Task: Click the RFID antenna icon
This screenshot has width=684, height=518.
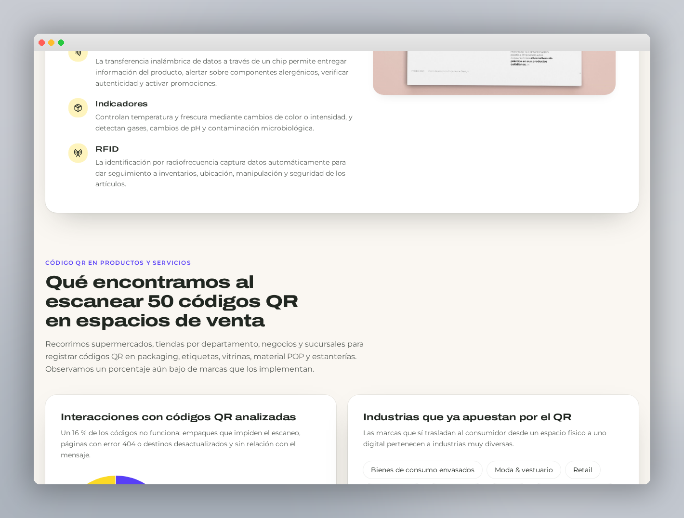Action: [x=78, y=153]
